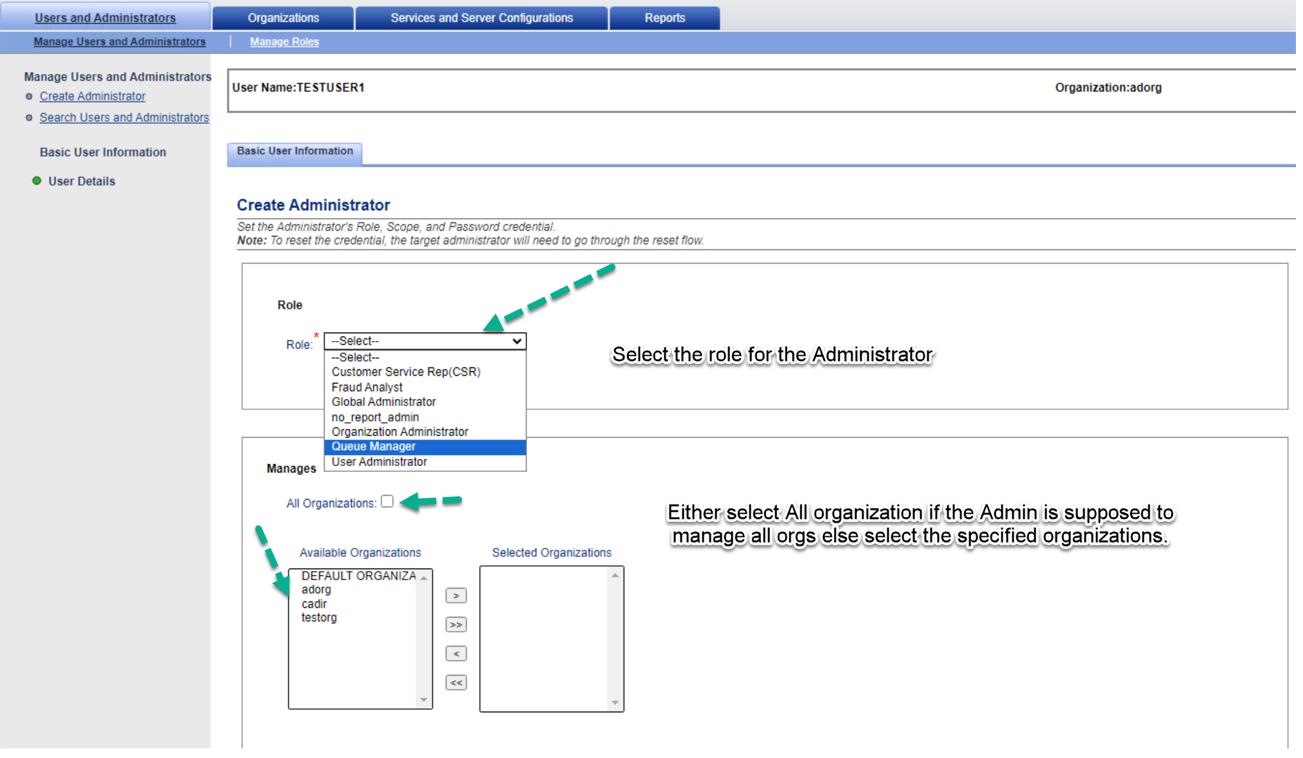Image resolution: width=1303 pixels, height=758 pixels.
Task: Open the Role dropdown selector
Action: point(425,341)
